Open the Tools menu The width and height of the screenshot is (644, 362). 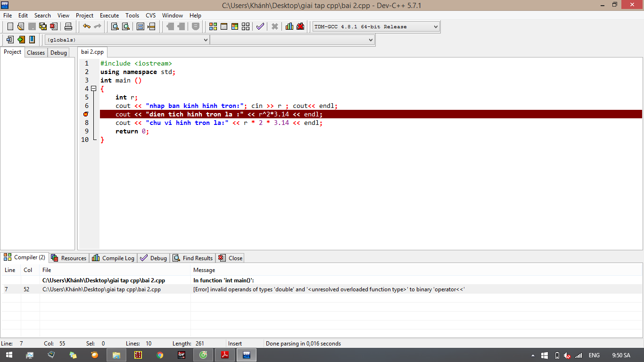click(x=132, y=16)
